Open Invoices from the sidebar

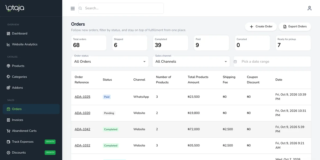(31, 120)
